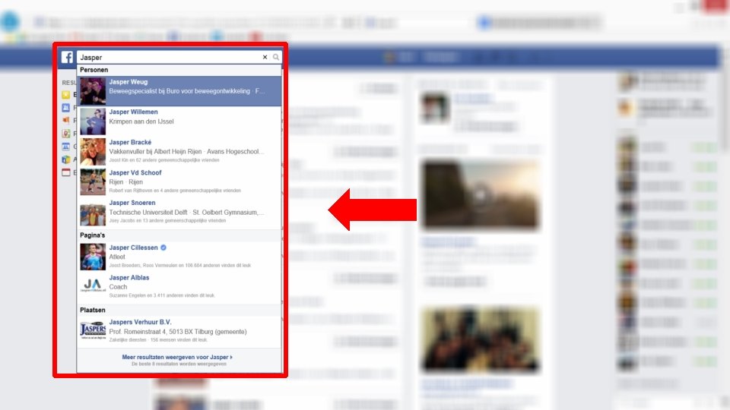Click Meer resultaten weergeven voor Jasper
Image resolution: width=730 pixels, height=410 pixels.
pos(177,357)
